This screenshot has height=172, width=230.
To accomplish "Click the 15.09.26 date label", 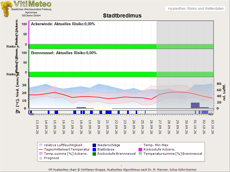I will tap(55, 127).
